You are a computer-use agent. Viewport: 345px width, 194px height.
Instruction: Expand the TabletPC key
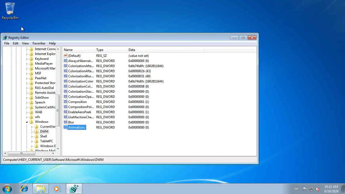pos(32,141)
